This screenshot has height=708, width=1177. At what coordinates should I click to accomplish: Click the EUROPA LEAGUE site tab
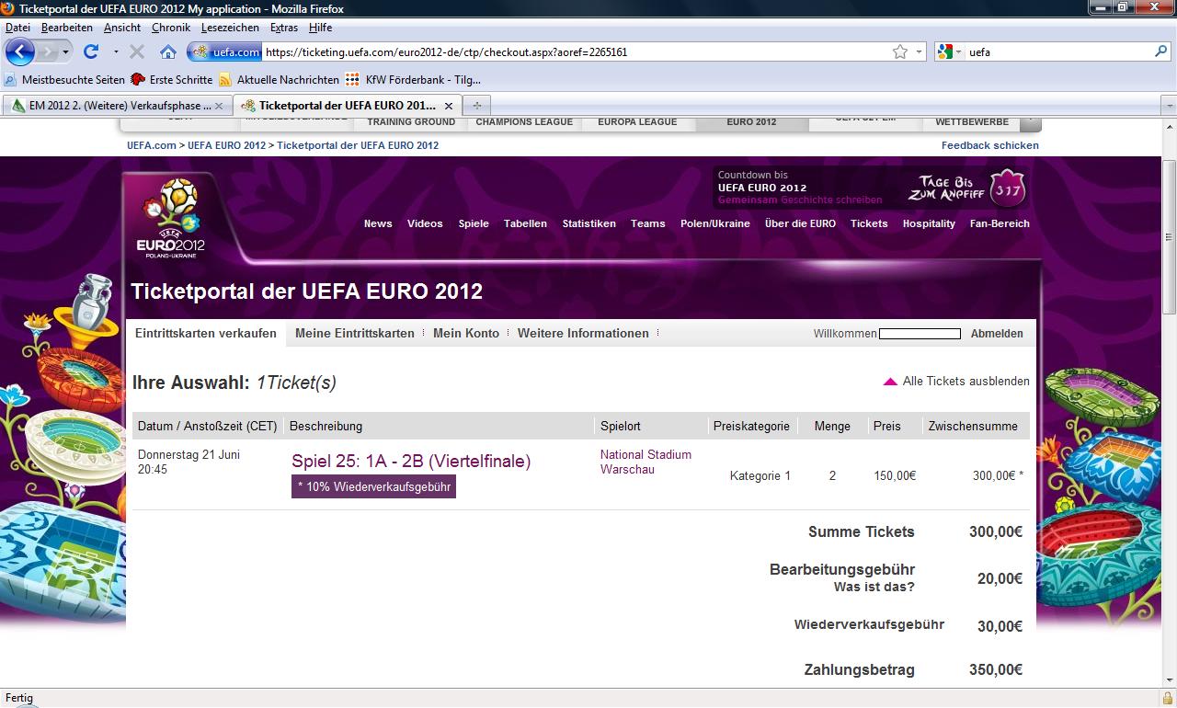point(637,121)
